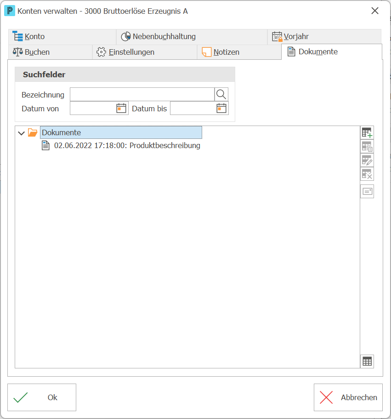391x419 pixels.
Task: Select the 02.06.2022 Produktbeschreibung entry
Action: click(x=127, y=146)
